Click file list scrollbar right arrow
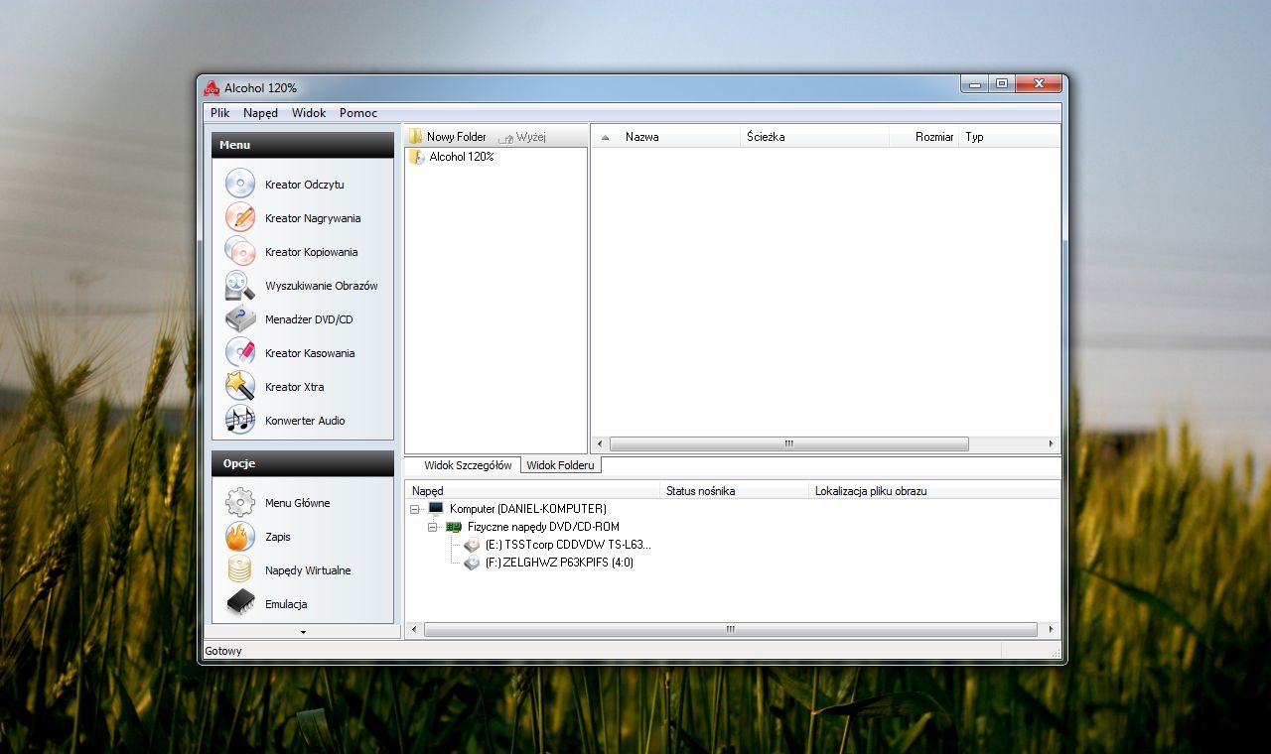This screenshot has height=754, width=1271. 1052,443
